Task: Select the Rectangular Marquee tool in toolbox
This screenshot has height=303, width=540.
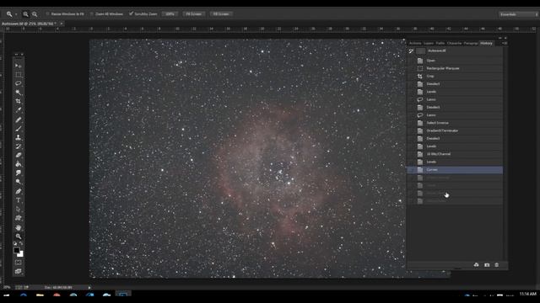Action: click(19, 74)
